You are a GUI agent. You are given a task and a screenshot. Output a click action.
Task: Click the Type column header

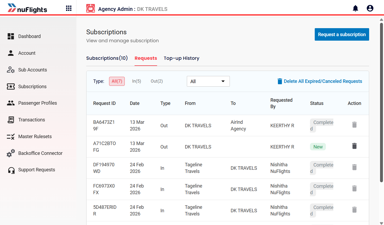click(x=165, y=103)
